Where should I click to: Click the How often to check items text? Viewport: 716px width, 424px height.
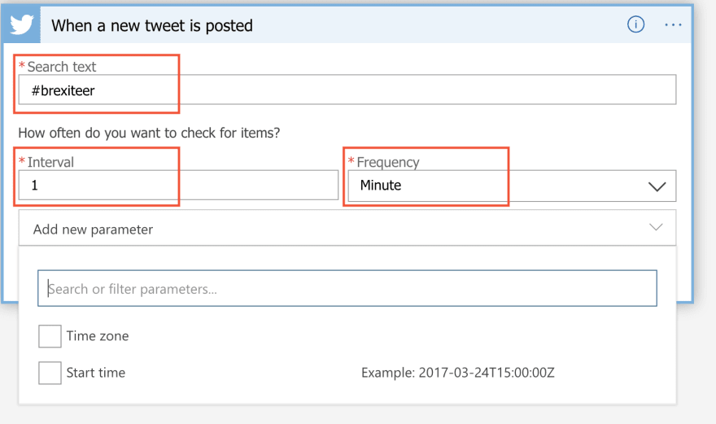pyautogui.click(x=149, y=133)
